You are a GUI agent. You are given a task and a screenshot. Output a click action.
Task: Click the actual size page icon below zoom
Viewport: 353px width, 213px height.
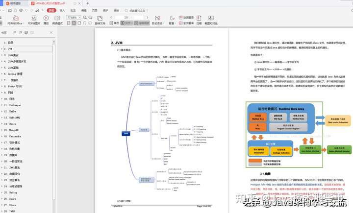[69, 23]
